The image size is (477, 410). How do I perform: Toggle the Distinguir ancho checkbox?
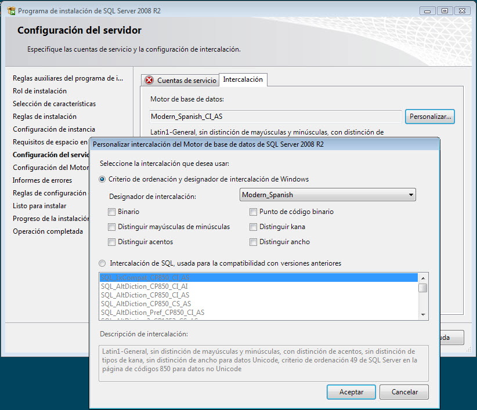[253, 242]
